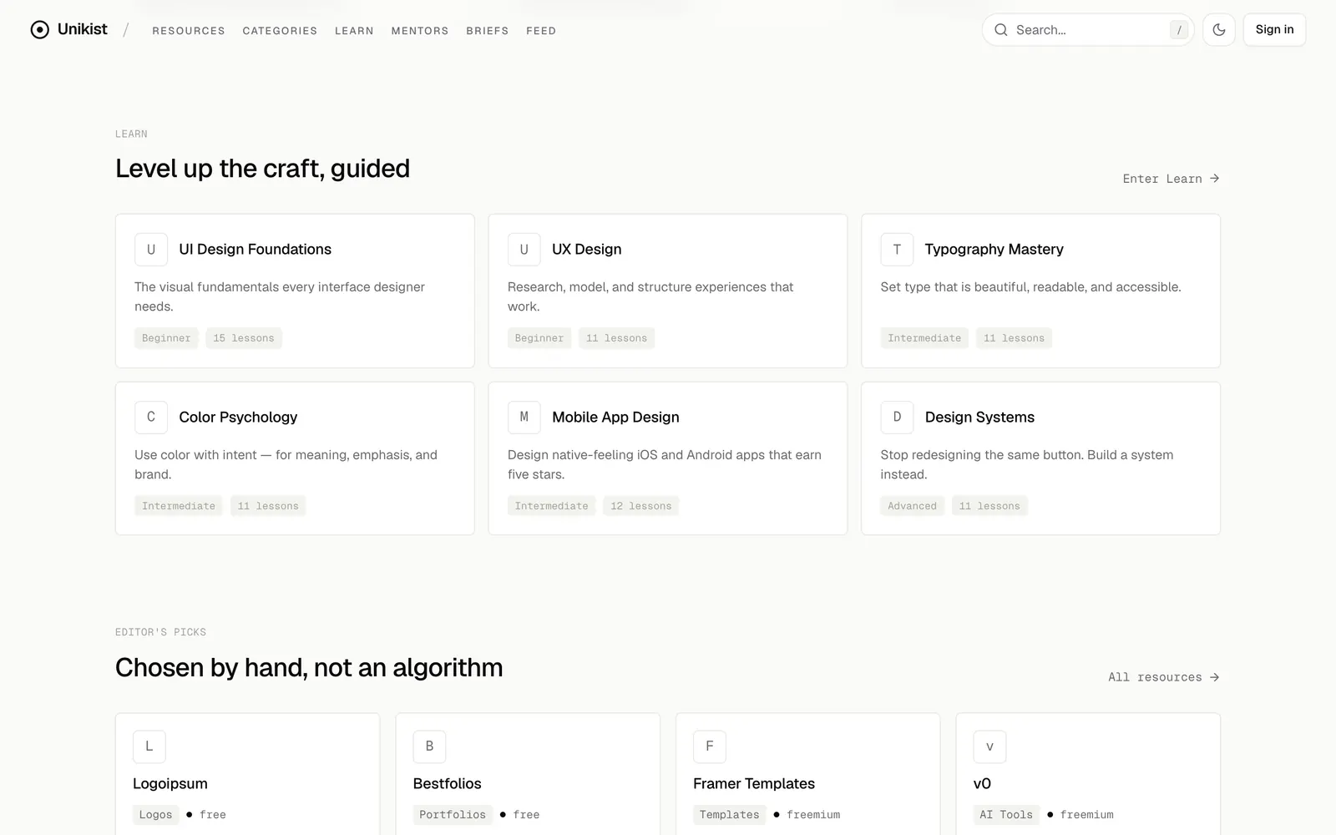Viewport: 1336px width, 835px height.
Task: Follow the All resources link
Action: click(1164, 677)
